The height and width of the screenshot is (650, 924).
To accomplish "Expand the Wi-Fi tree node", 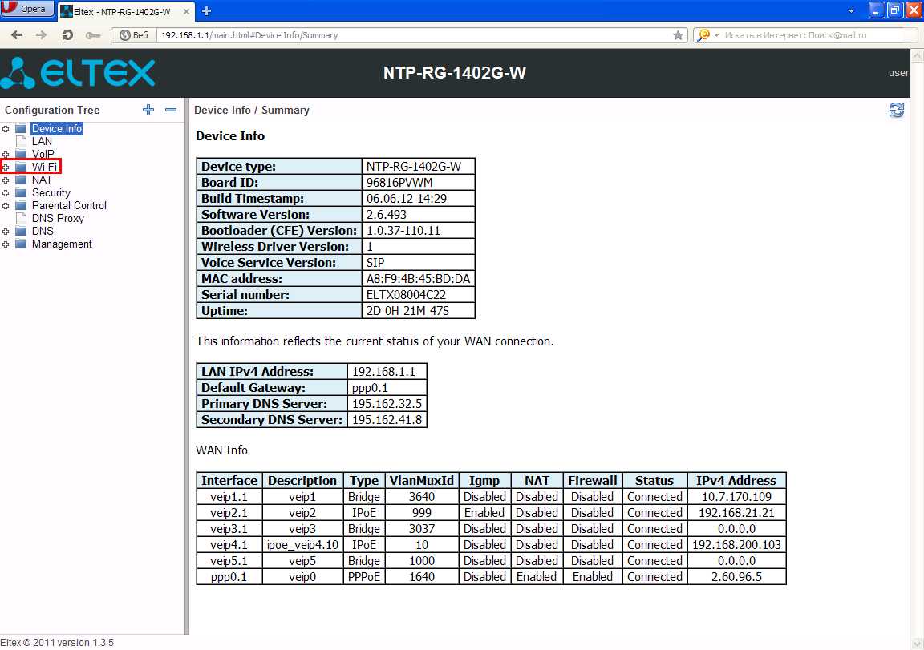I will pyautogui.click(x=6, y=167).
